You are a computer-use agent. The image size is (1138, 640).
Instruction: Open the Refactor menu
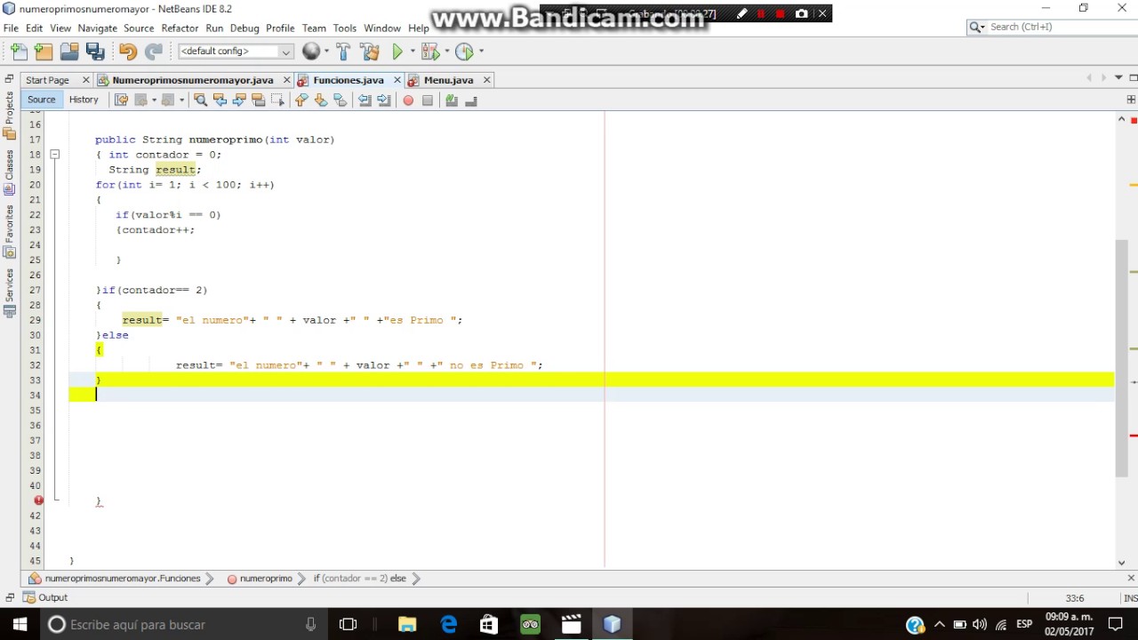180,28
